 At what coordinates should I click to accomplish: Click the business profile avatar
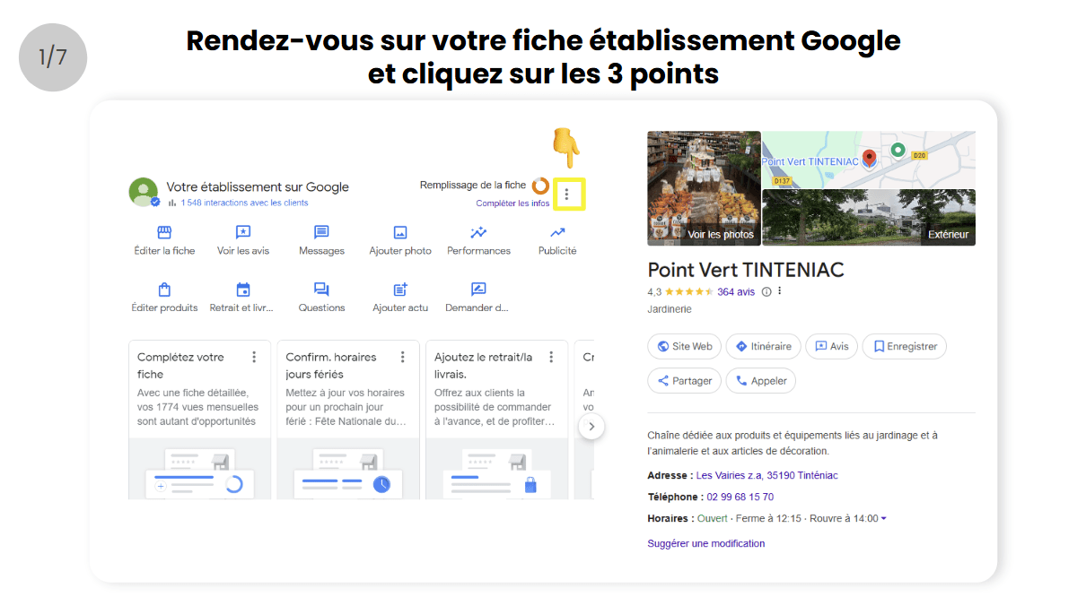(144, 192)
